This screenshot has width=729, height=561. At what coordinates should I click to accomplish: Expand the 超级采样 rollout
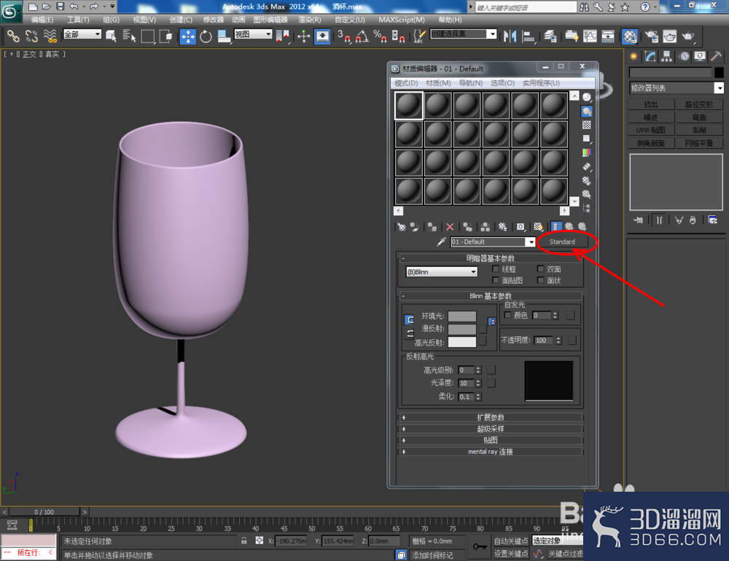coord(490,428)
